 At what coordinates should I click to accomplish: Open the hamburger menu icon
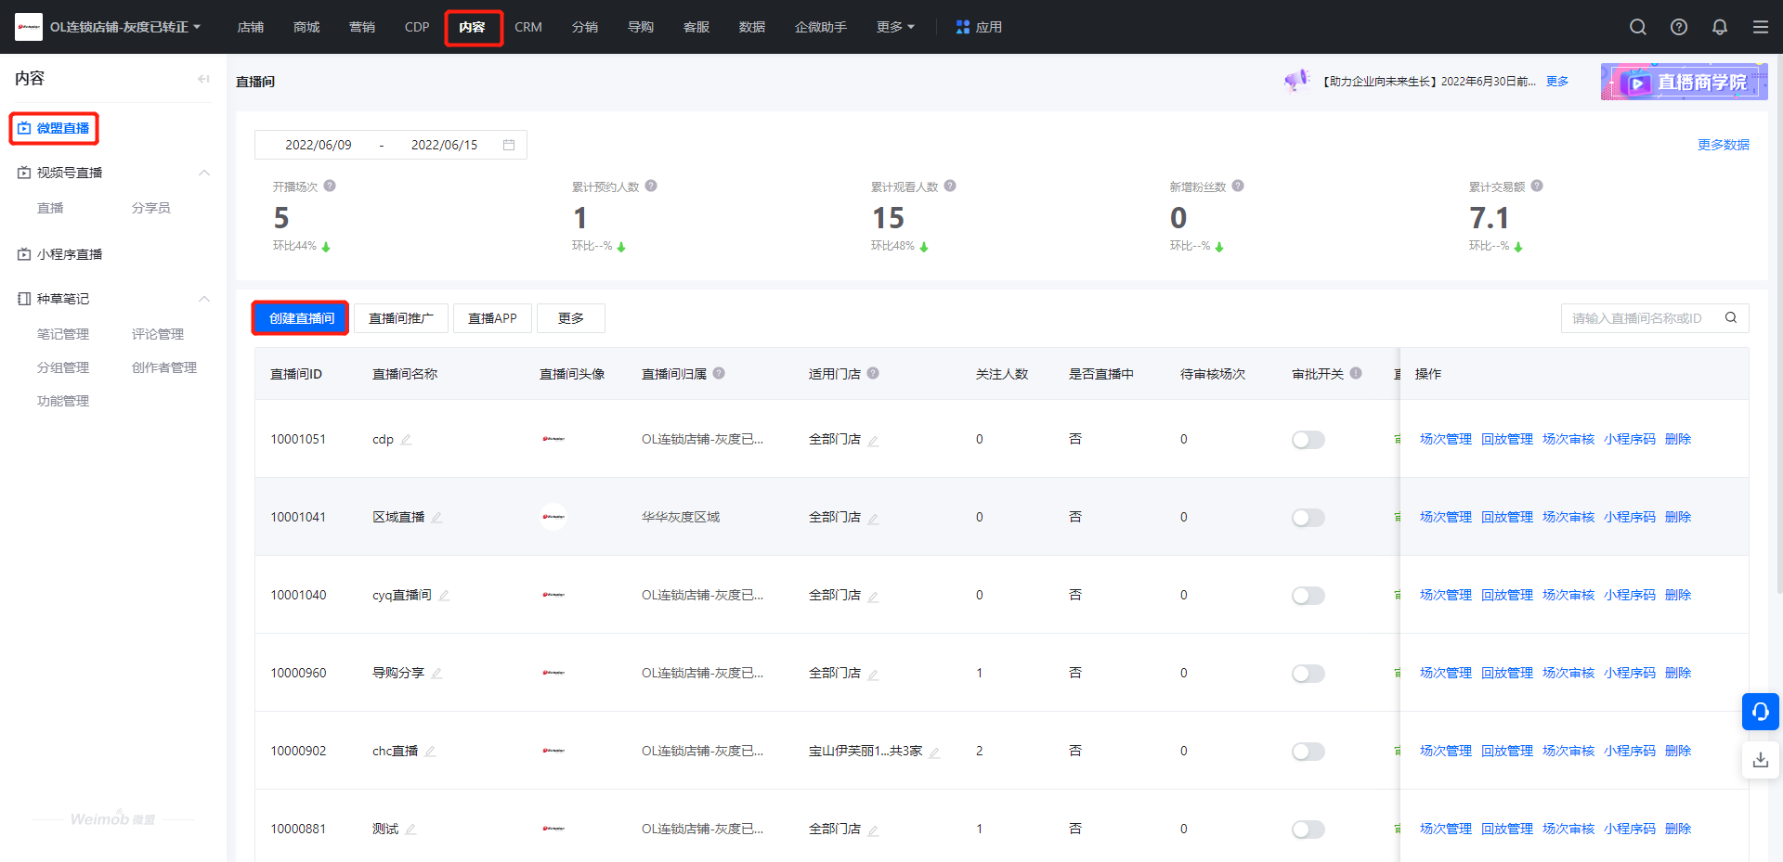(x=1761, y=27)
